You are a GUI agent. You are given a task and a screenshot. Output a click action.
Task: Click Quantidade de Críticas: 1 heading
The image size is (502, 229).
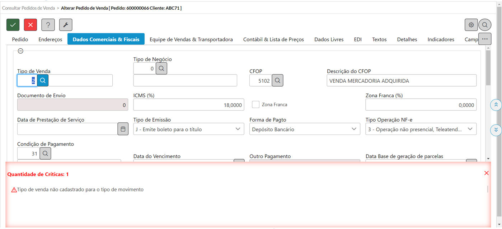38,174
